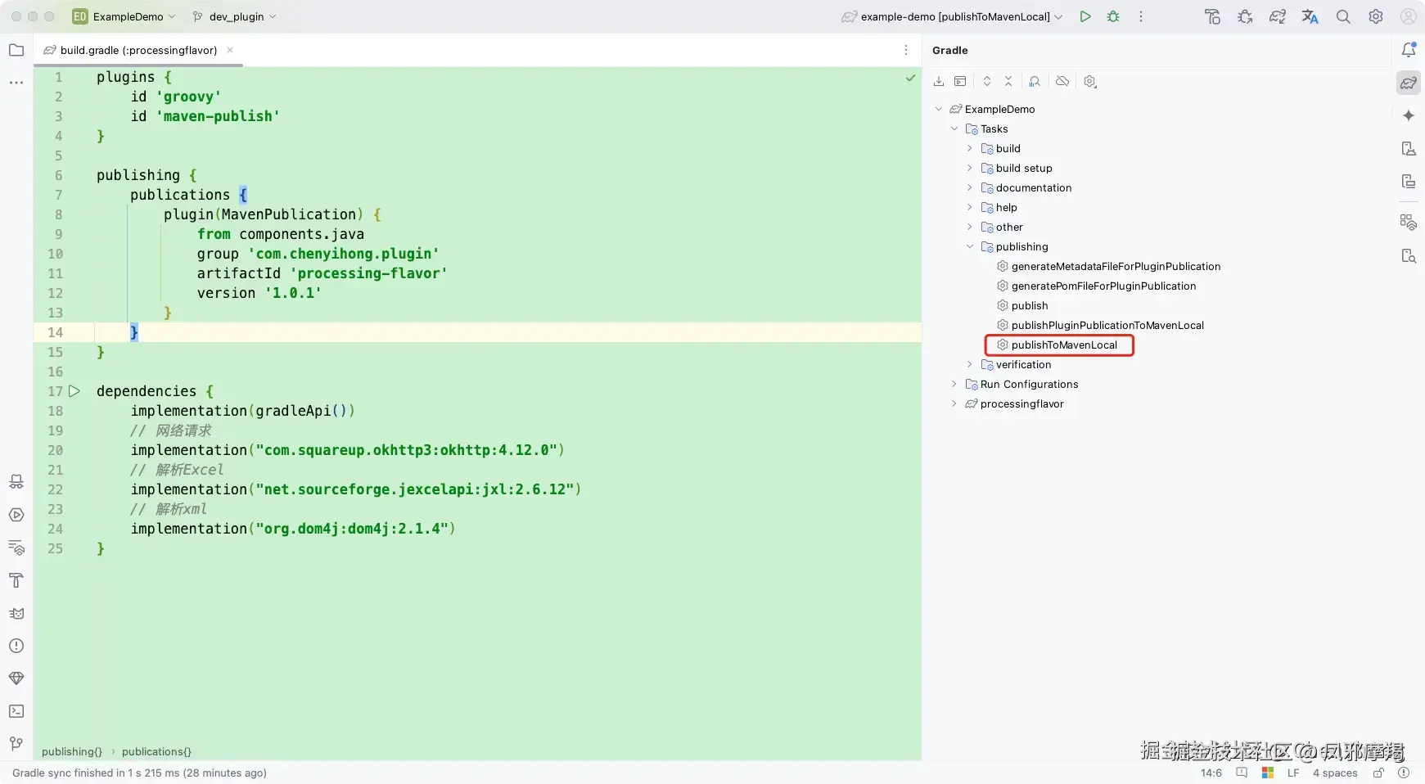1425x784 pixels.
Task: Select the publish Gradle task
Action: click(1030, 305)
